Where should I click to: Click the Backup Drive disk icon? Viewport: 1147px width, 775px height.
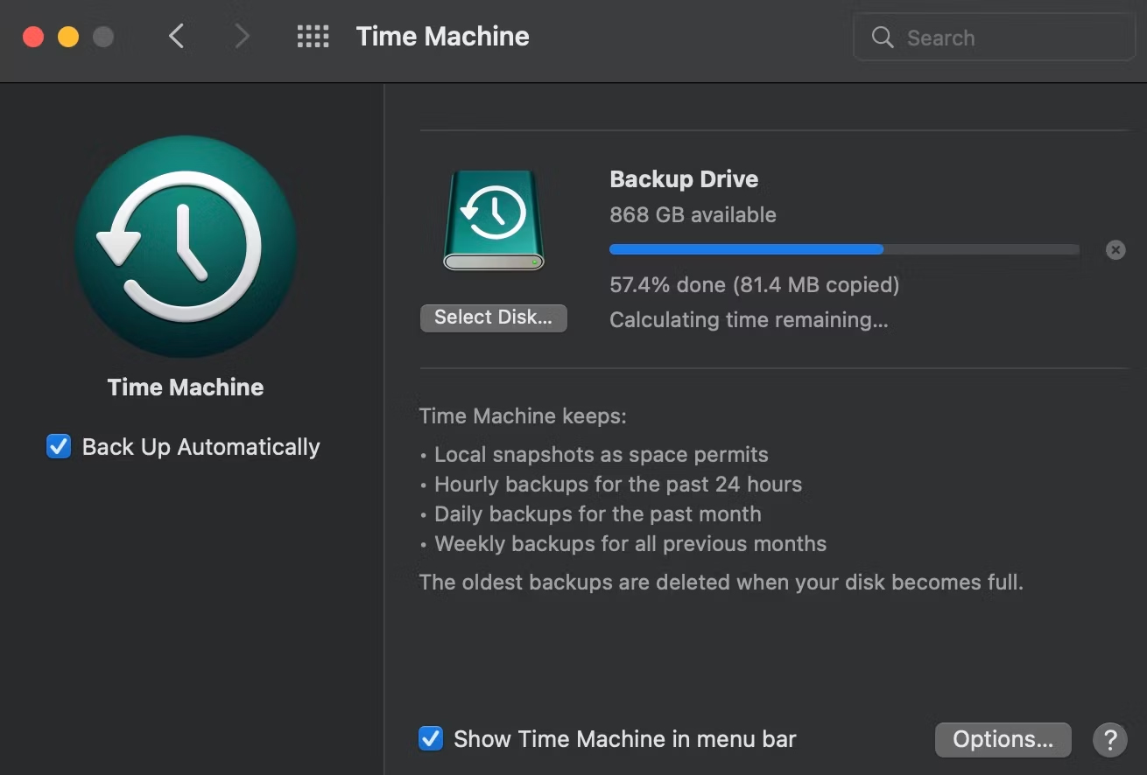coord(493,219)
